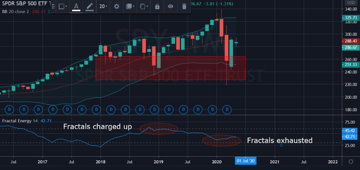Click the 2018 label on time axis
360x170 pixels.
click(x=101, y=162)
